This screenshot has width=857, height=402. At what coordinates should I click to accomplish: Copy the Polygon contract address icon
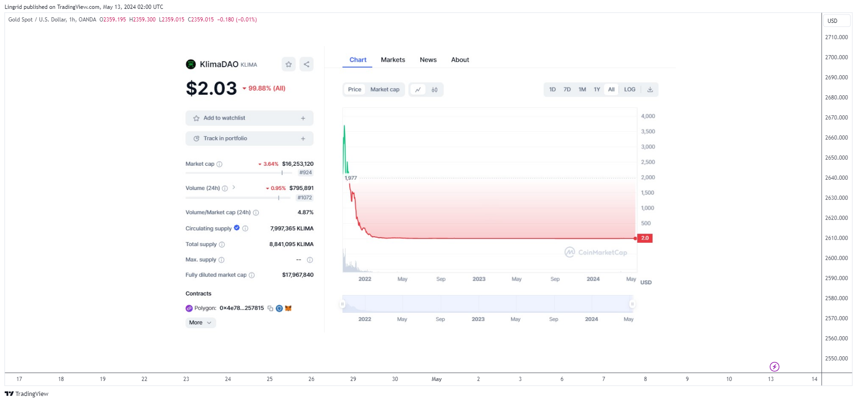click(270, 309)
